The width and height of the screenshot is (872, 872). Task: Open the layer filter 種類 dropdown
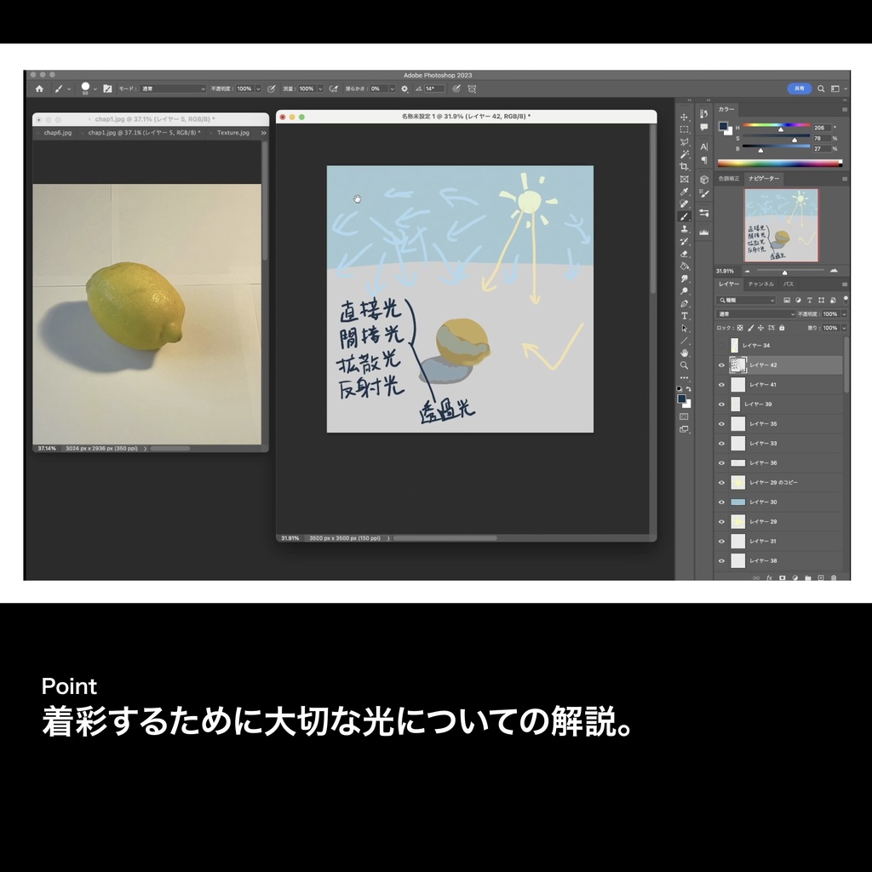745,300
